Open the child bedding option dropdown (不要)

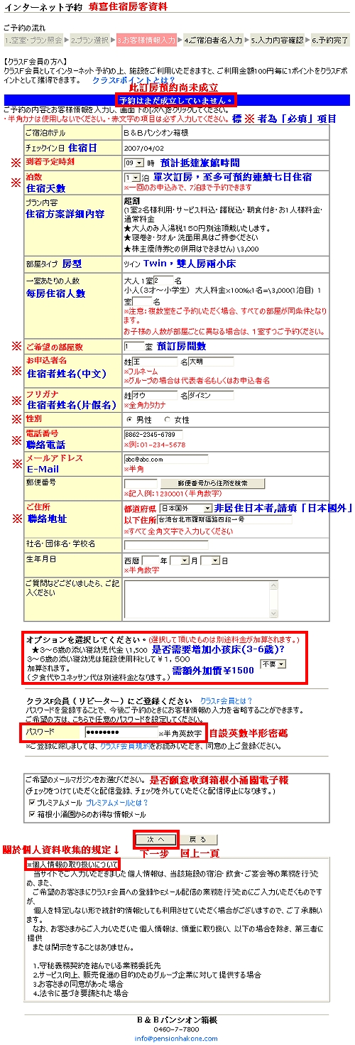point(272,664)
